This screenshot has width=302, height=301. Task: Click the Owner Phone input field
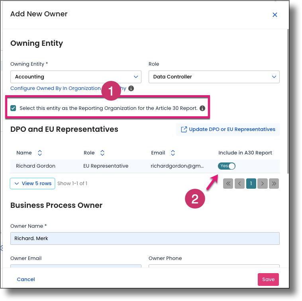(214, 266)
